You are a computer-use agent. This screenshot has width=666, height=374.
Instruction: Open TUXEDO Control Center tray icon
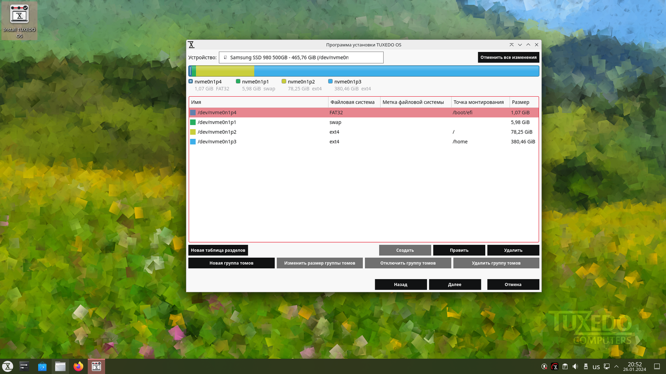pyautogui.click(x=555, y=367)
